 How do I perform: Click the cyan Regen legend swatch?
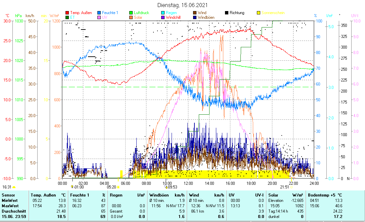(163, 13)
